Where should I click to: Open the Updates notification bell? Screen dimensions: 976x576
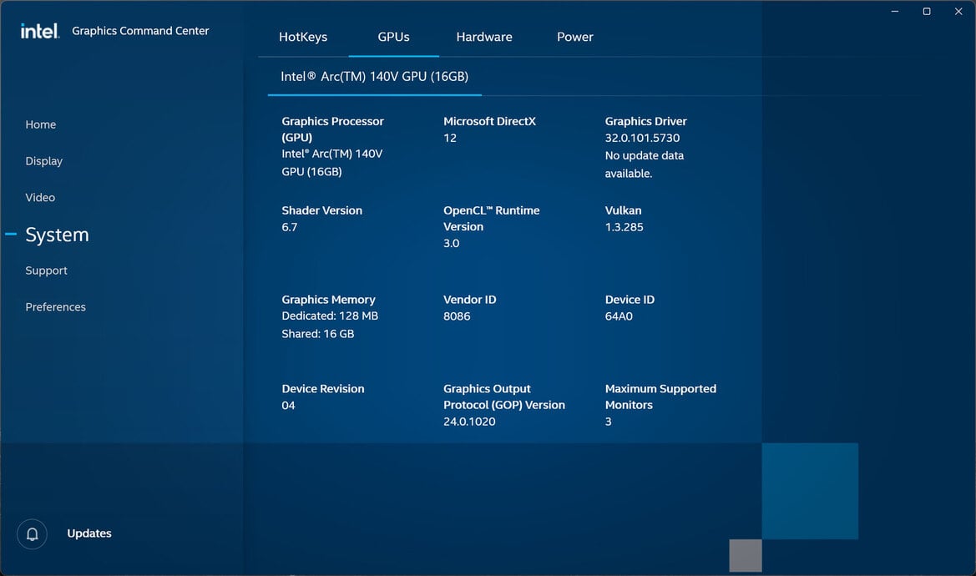(32, 533)
